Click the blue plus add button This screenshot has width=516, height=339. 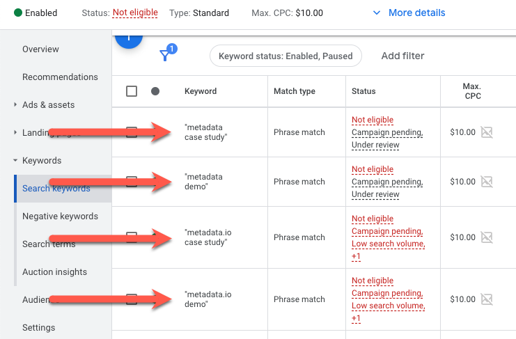point(129,40)
